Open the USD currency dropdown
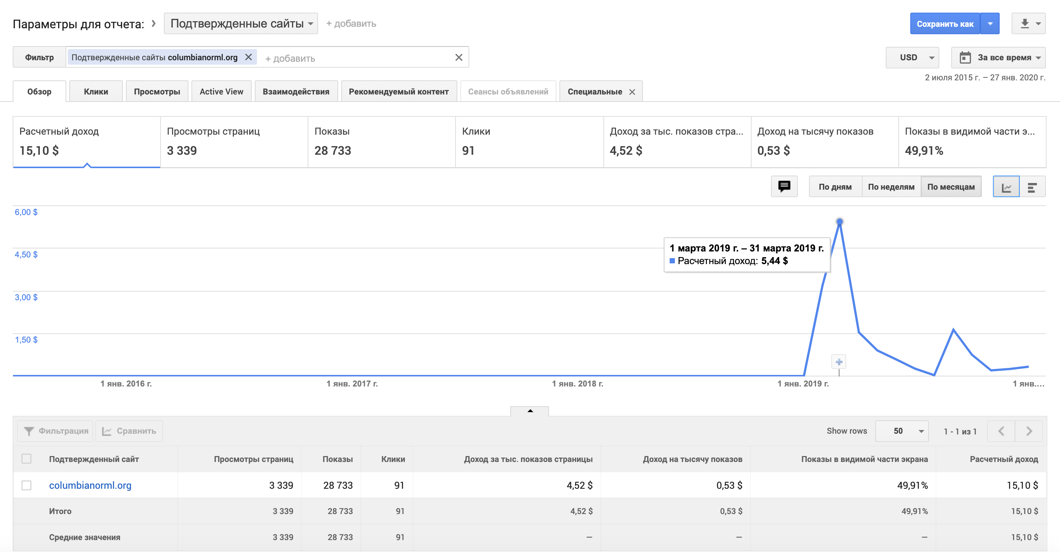This screenshot has height=552, width=1060. pyautogui.click(x=912, y=58)
